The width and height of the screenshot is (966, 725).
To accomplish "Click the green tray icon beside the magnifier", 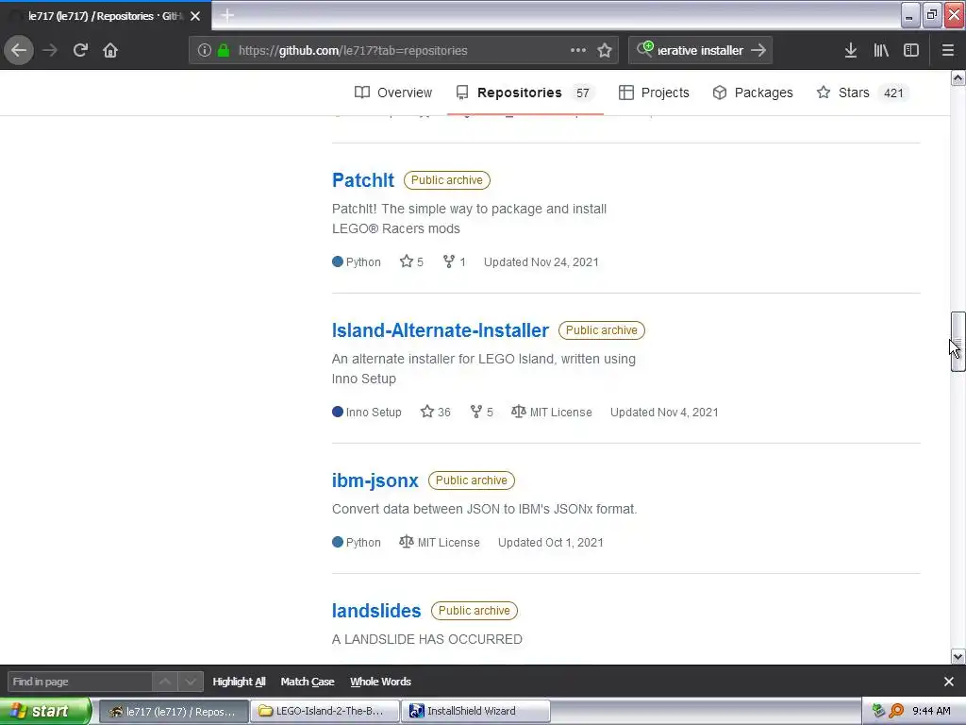I will 879,711.
